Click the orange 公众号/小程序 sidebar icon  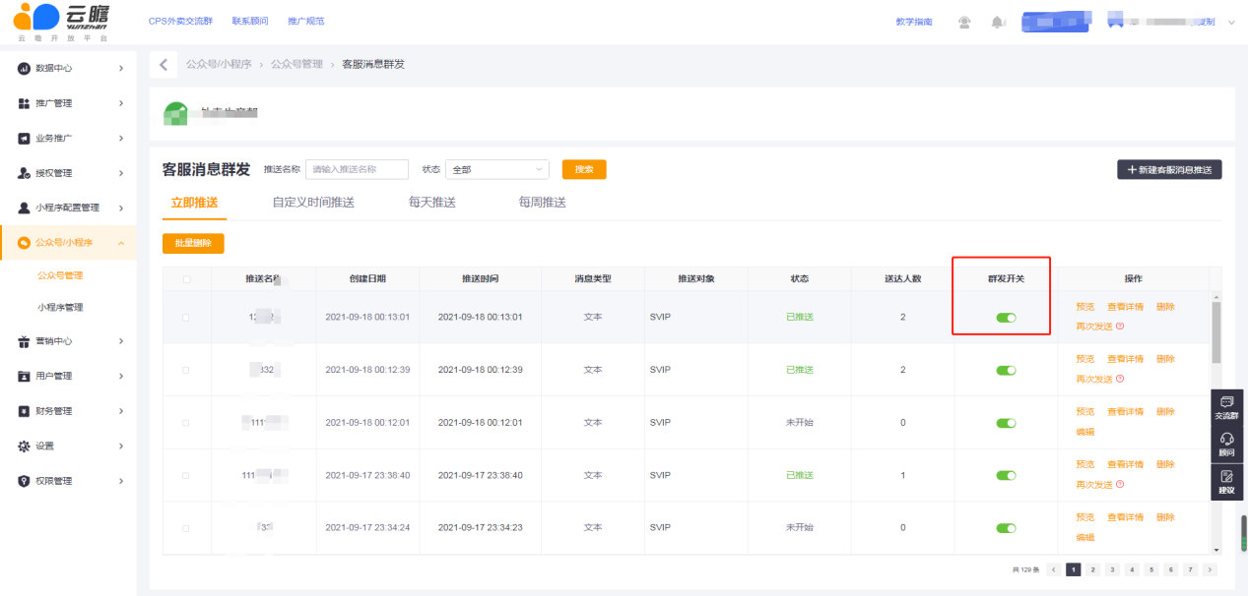25,243
